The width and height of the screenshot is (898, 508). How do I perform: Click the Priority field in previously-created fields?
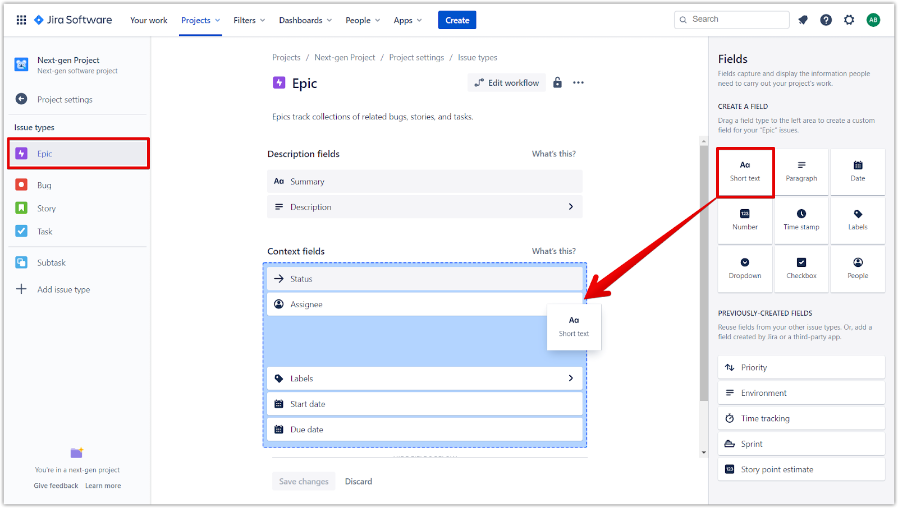[801, 367]
